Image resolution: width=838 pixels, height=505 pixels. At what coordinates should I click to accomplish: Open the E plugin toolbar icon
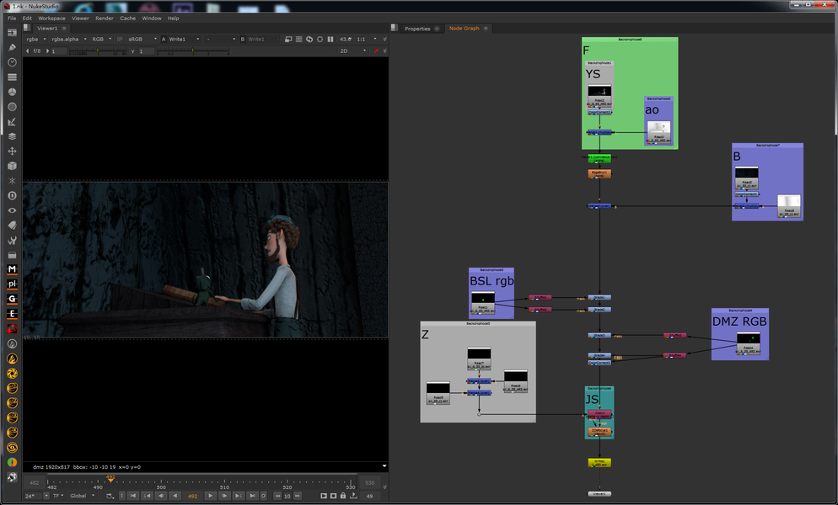(x=12, y=315)
